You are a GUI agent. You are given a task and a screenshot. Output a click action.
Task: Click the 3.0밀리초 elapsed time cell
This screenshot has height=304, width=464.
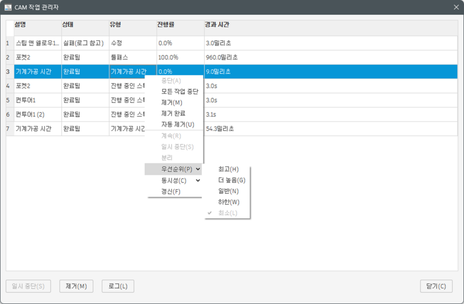click(x=331, y=43)
